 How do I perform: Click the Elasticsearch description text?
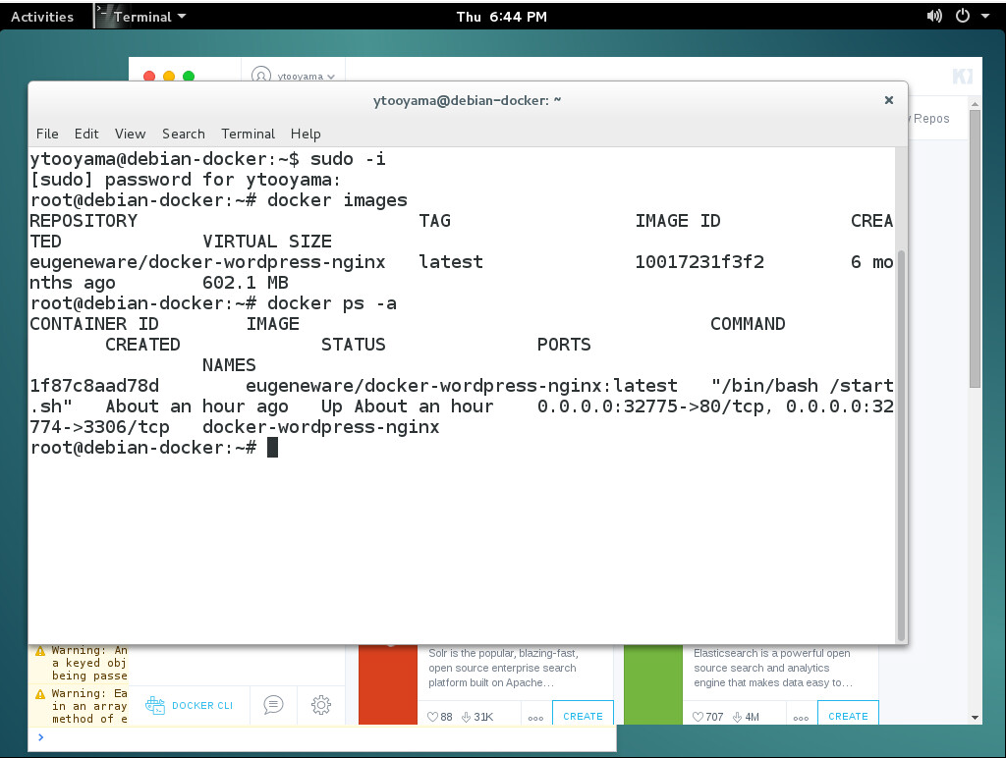pyautogui.click(x=773, y=668)
